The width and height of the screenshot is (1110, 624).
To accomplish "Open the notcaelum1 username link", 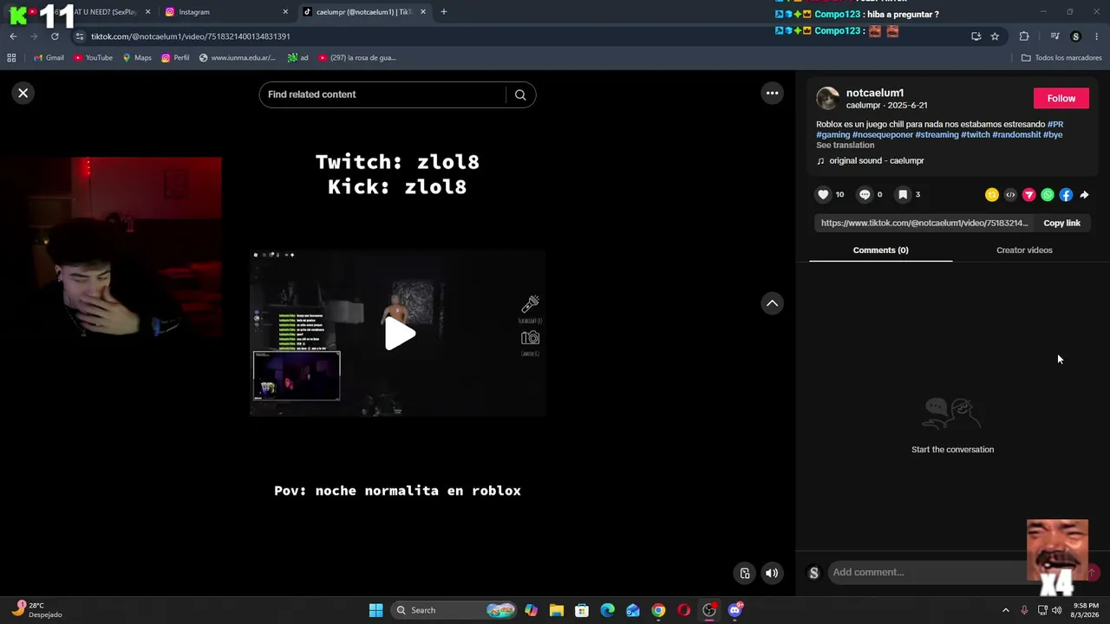I will (875, 93).
